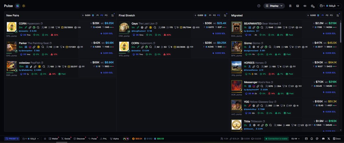Select preset P2 in Final Stretch header

click(214, 15)
